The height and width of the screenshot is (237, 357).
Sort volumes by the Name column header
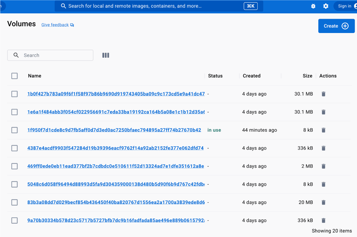(x=35, y=76)
